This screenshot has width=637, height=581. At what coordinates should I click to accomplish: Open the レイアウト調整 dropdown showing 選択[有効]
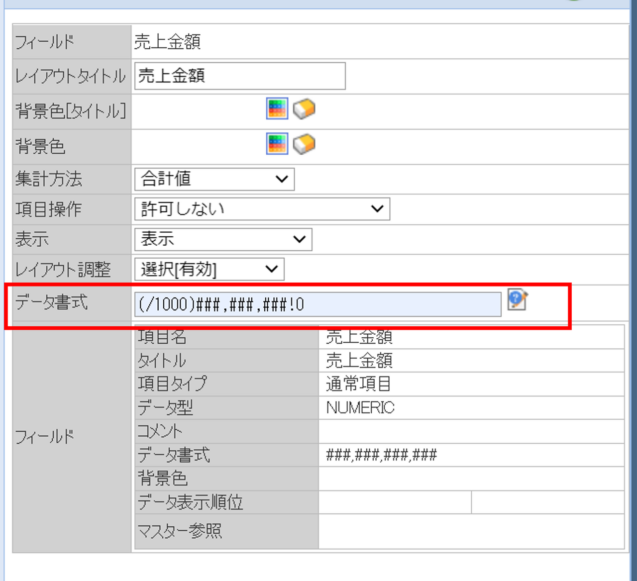(x=209, y=270)
